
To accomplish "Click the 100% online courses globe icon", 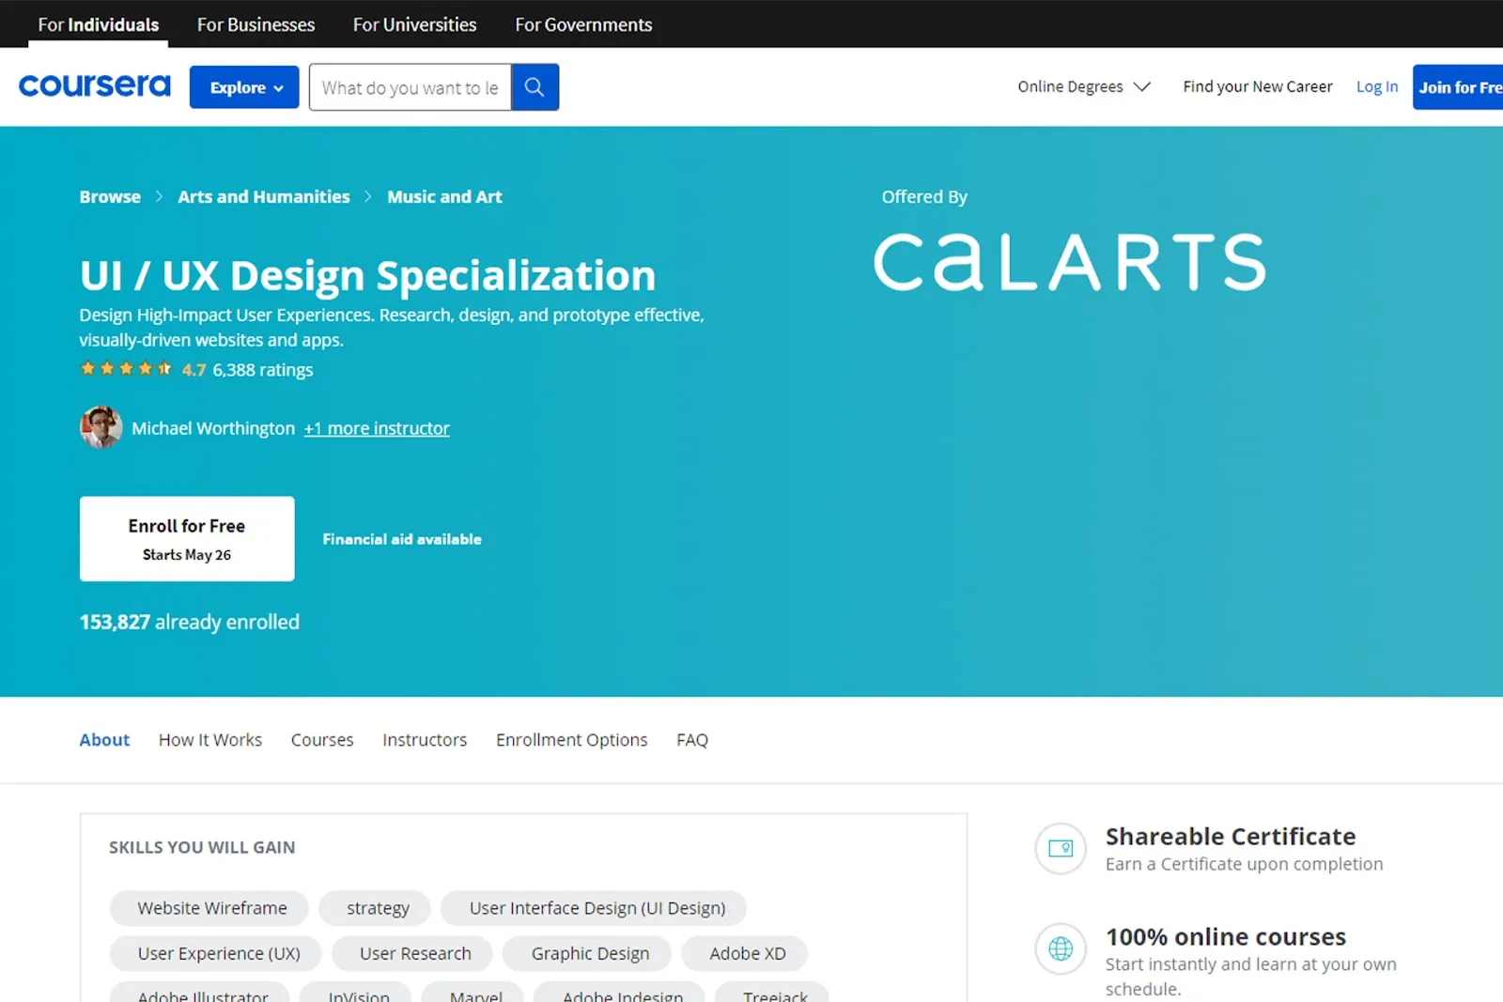I will click(1061, 948).
